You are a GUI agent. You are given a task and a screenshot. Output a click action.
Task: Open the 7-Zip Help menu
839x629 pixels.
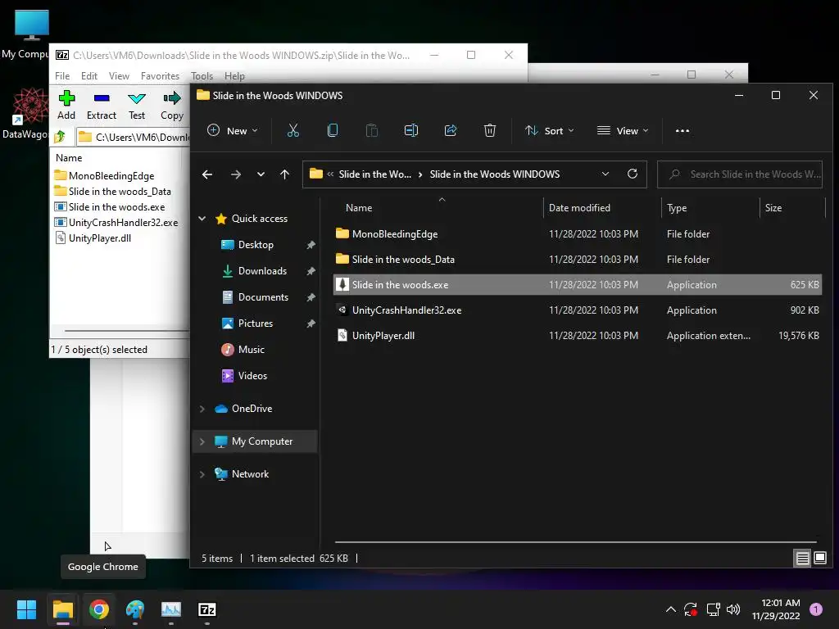pyautogui.click(x=234, y=76)
